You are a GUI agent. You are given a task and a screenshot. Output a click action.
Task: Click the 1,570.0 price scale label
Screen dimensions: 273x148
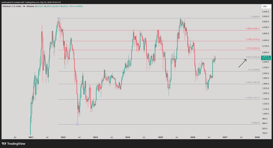pyautogui.click(x=266, y=88)
